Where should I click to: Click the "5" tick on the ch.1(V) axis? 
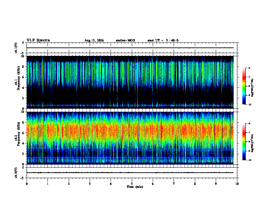(x=23, y=43)
